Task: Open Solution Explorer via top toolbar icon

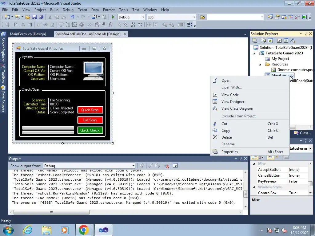Action: pos(270,17)
